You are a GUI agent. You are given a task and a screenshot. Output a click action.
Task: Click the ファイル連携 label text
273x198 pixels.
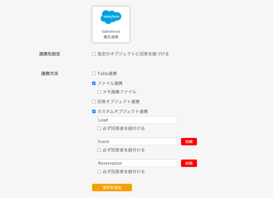click(x=110, y=83)
